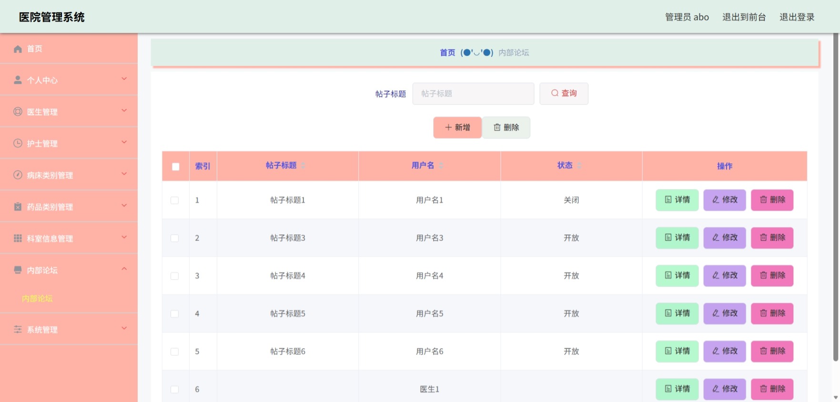
Task: Click 删除 for row 帖子标题4
Action: (x=772, y=276)
